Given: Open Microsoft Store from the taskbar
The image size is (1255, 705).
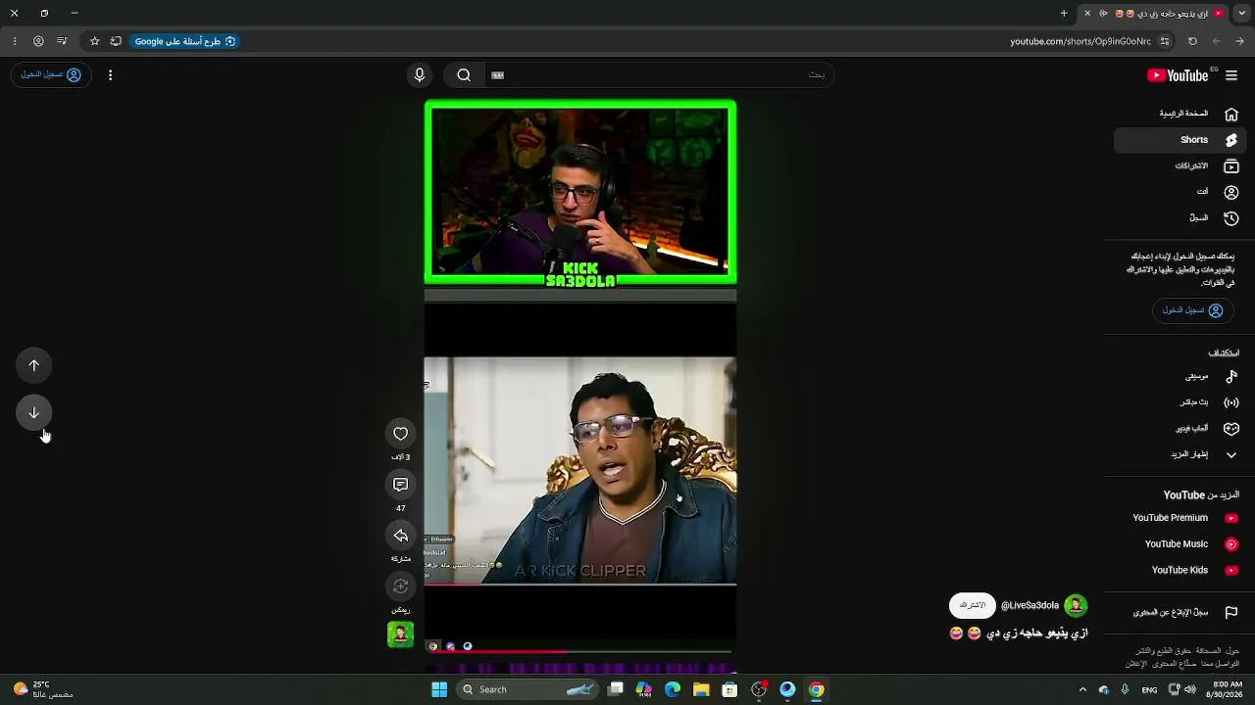Looking at the screenshot, I should click(729, 689).
